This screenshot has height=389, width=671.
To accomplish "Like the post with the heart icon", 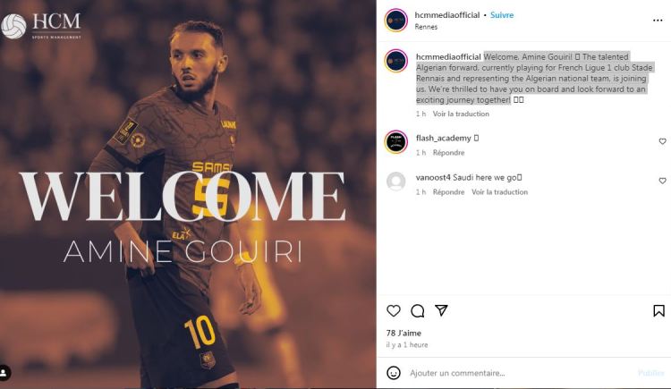I will [394, 310].
